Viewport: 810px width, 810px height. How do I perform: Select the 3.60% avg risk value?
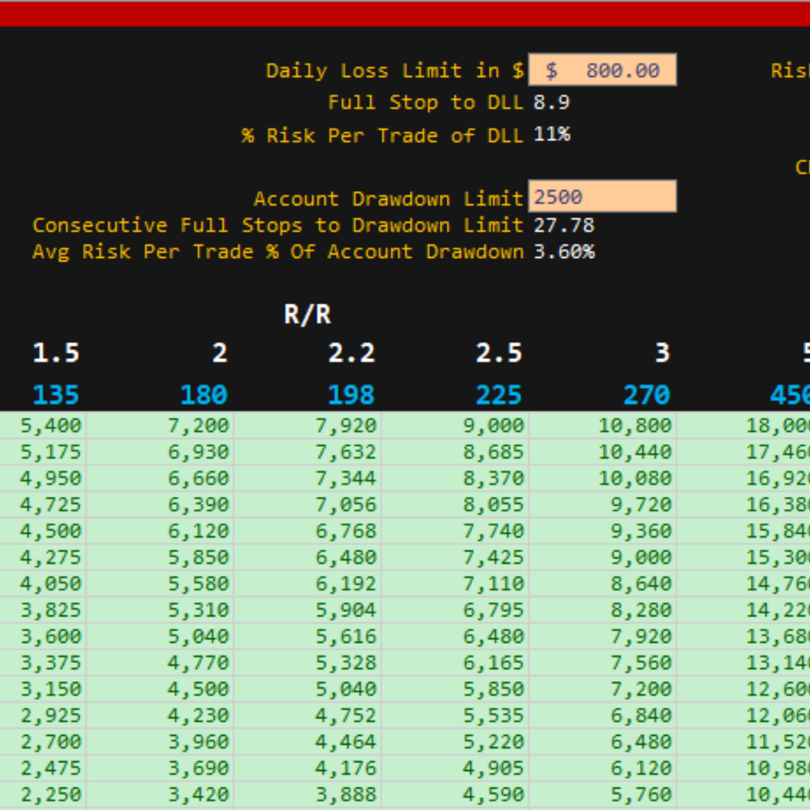564,252
